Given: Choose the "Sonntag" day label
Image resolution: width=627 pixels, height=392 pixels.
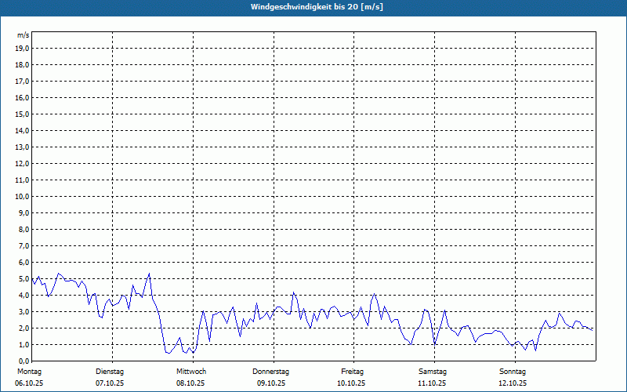Looking at the screenshot, I should click(x=513, y=371).
